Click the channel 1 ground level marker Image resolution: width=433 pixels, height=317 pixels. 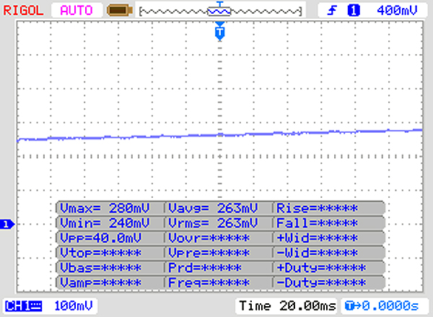[7, 225]
